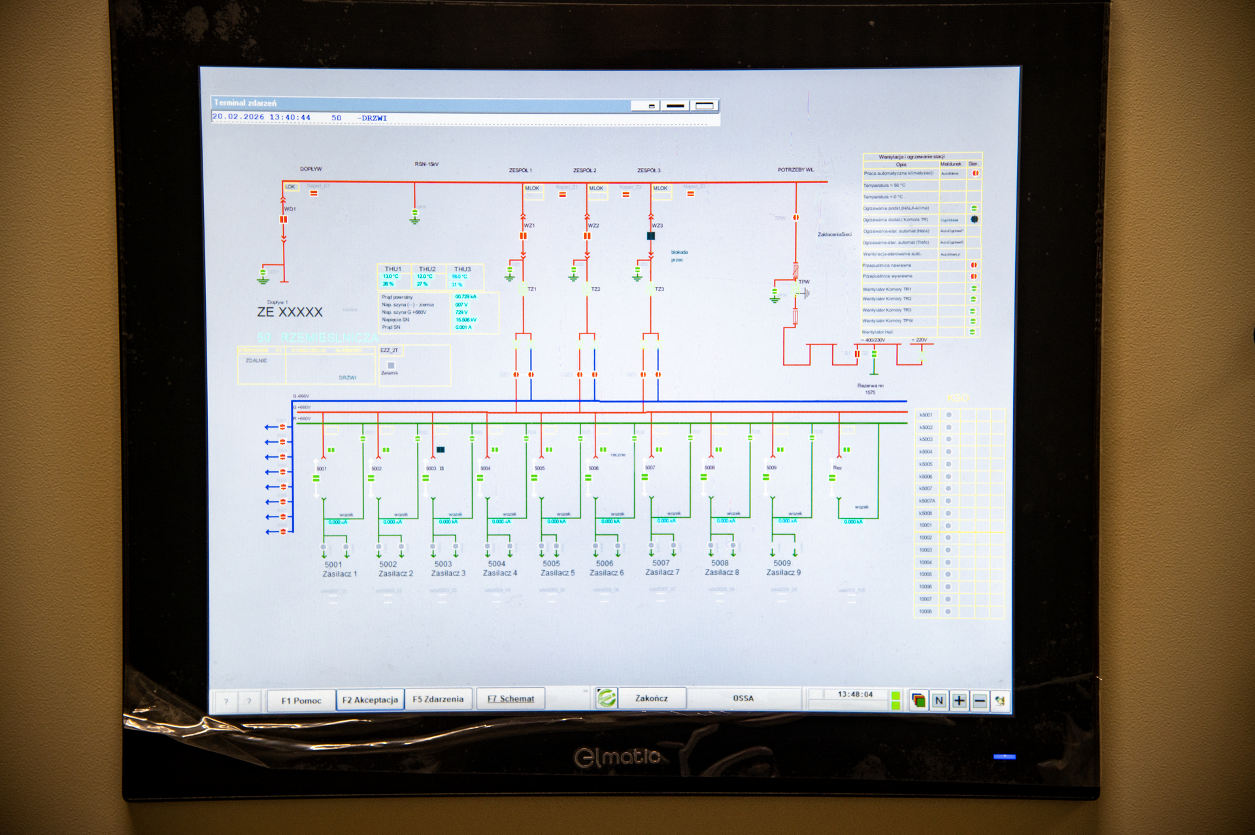
Task: Zoom out with the minus icon
Action: pos(979,701)
